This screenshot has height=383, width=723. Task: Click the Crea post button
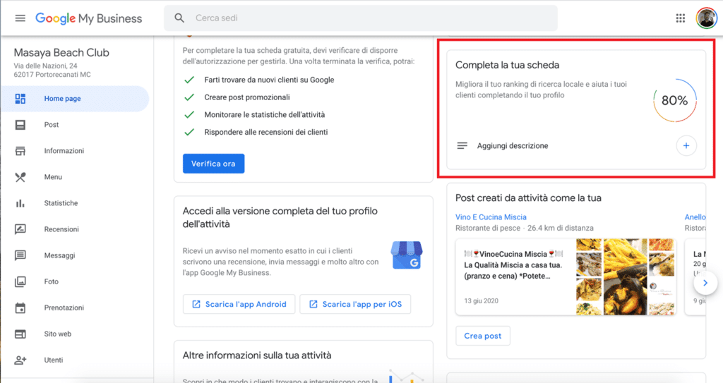(483, 336)
